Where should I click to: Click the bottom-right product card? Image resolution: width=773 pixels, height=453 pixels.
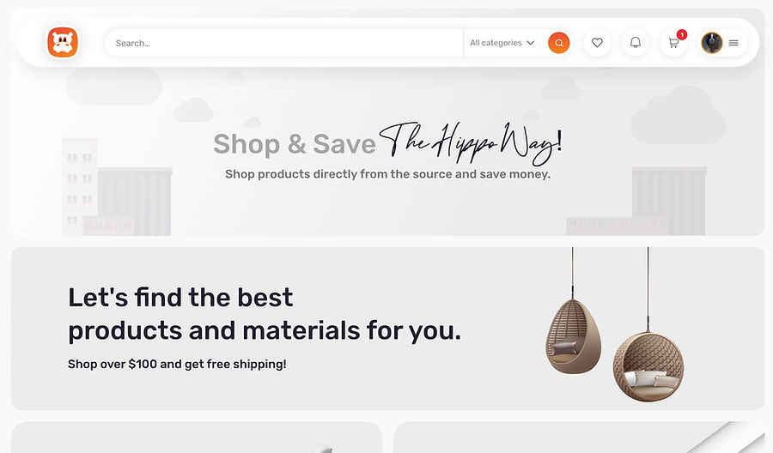tap(579, 438)
